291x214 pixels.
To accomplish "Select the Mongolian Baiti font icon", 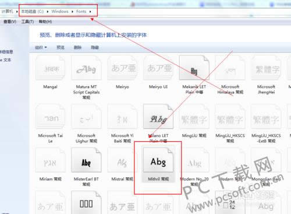I will (x=266, y=160).
